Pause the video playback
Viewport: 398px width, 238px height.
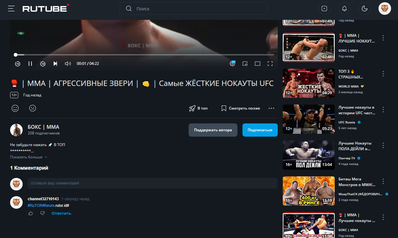(30, 64)
